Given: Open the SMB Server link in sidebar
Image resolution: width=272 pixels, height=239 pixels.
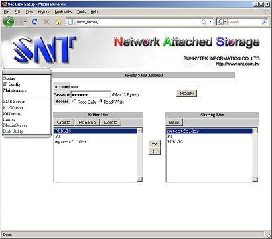Looking at the screenshot, I should point(14,102).
